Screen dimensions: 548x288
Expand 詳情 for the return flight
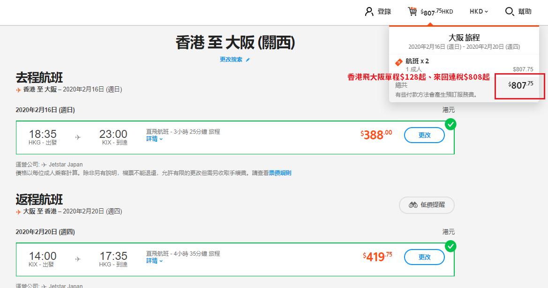pos(155,261)
